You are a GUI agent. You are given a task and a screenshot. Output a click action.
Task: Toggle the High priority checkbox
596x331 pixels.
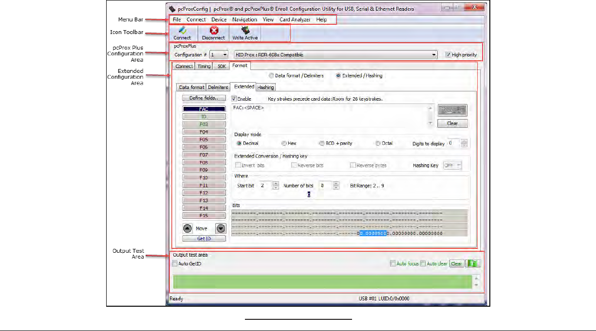pyautogui.click(x=448, y=55)
